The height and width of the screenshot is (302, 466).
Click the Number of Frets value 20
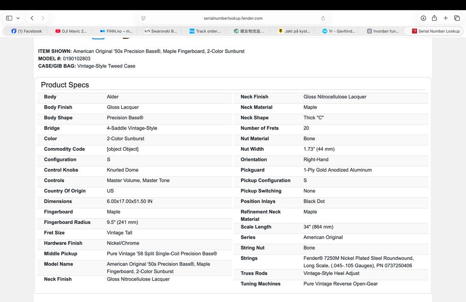(x=306, y=128)
